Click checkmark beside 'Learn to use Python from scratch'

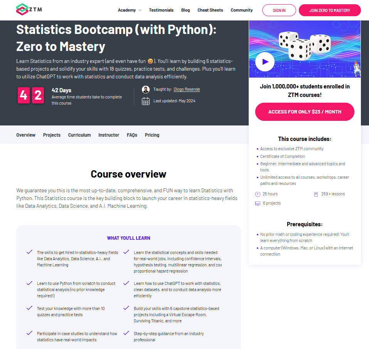(29, 283)
